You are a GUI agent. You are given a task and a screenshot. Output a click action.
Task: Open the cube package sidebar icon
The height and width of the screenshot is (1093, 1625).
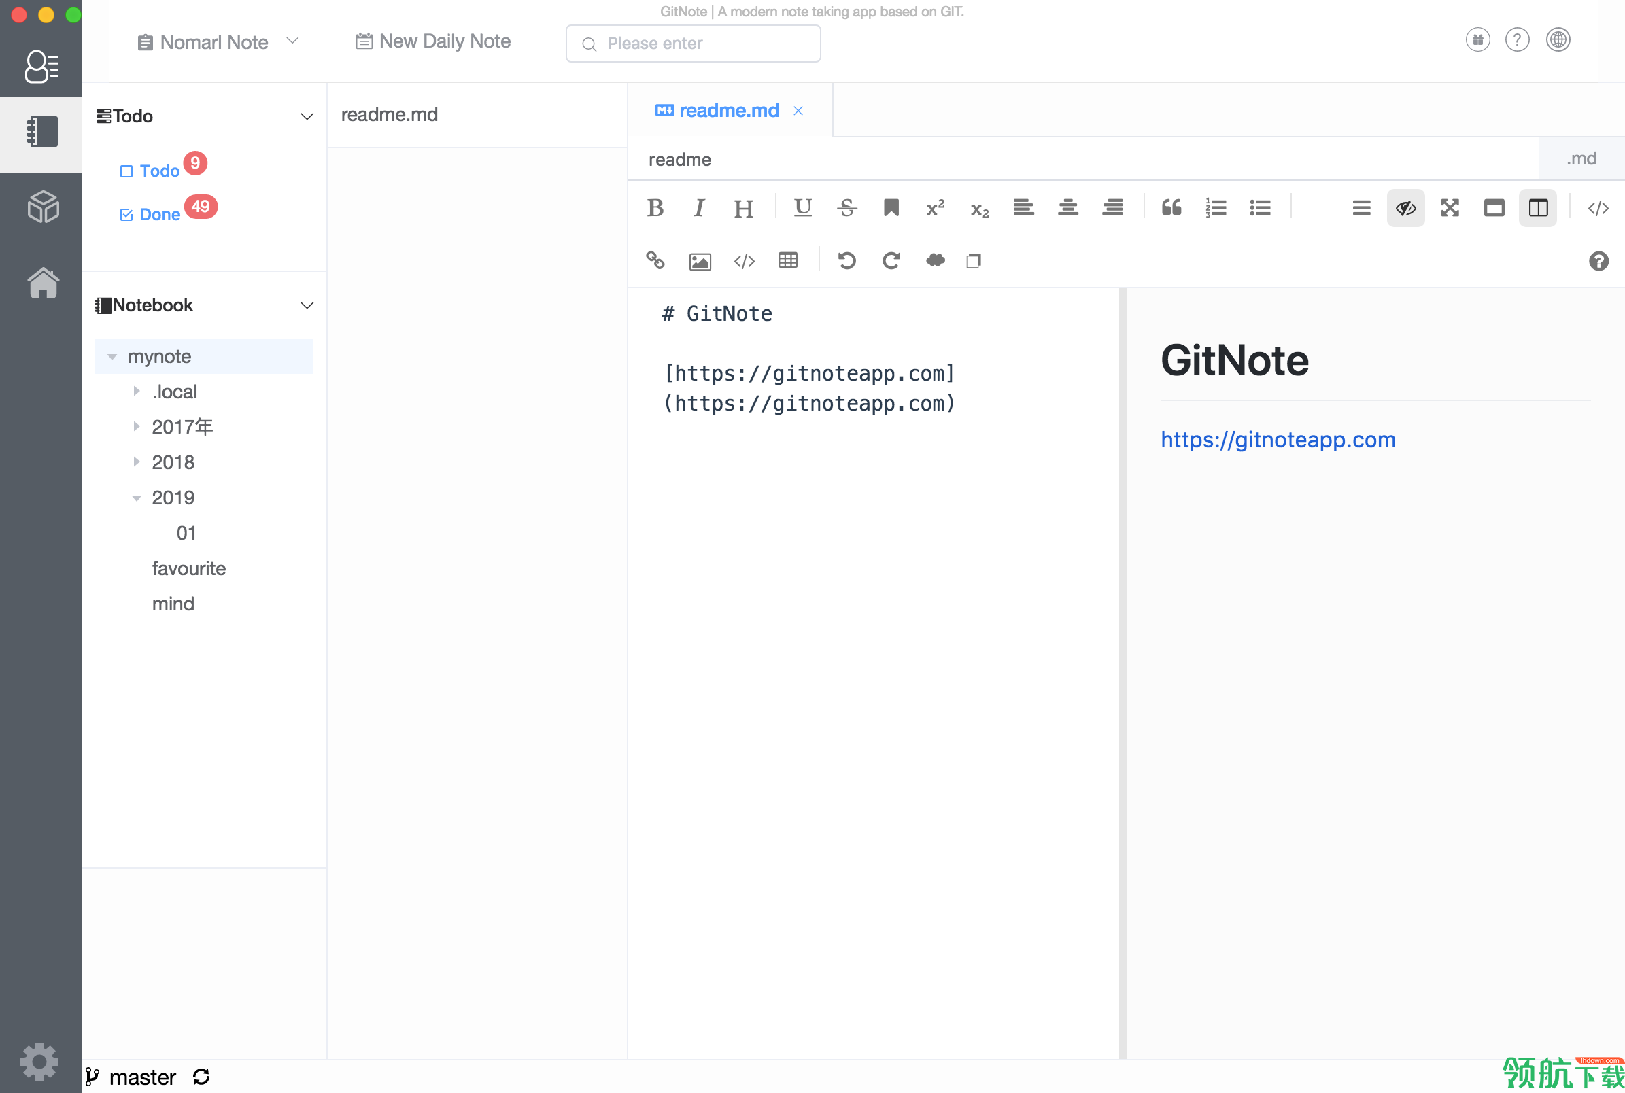coord(43,207)
